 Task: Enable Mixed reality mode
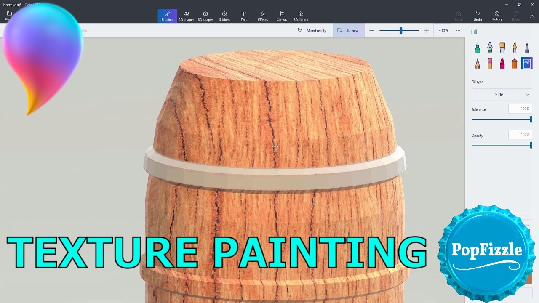pyautogui.click(x=312, y=30)
